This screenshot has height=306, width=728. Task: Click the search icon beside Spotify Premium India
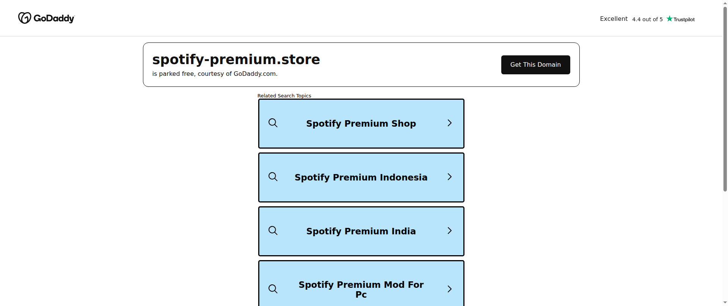(273, 231)
